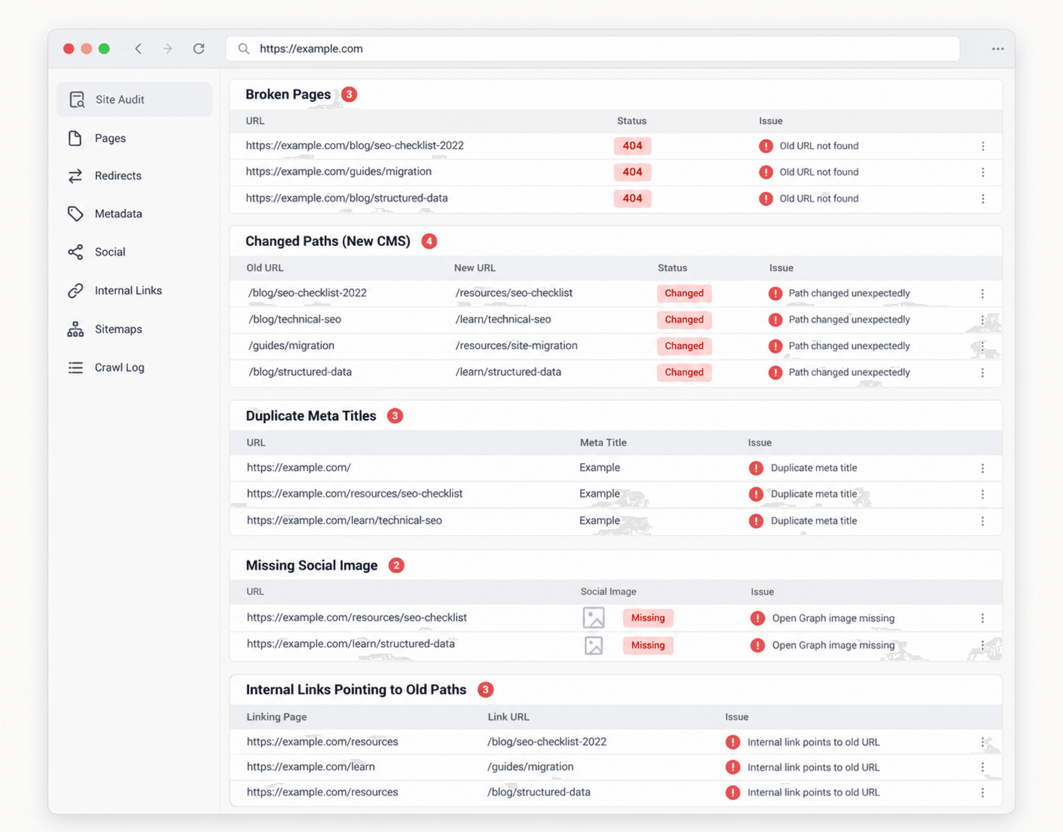Click alert icon beside first Old URL not found

[x=766, y=146]
